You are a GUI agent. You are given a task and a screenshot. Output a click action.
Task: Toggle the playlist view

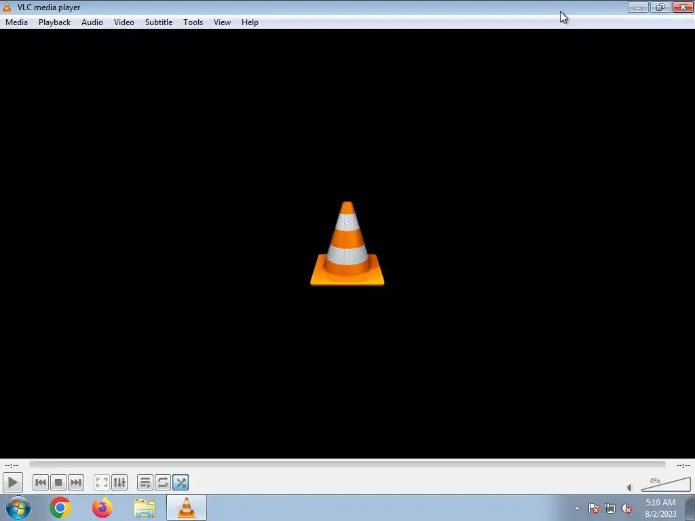tap(145, 482)
